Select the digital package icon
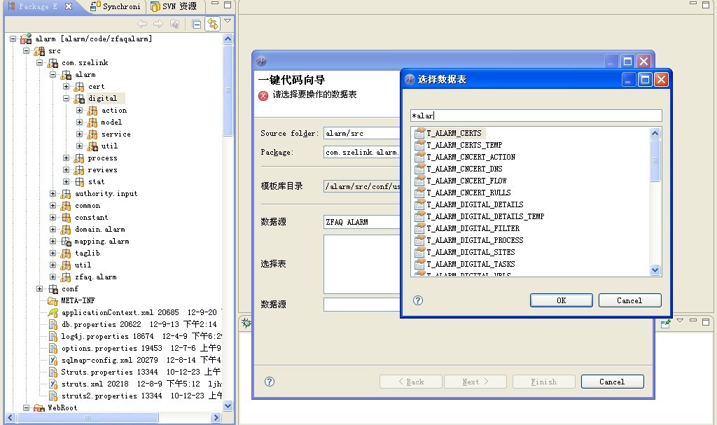Screen dimensions: 717x425 point(79,98)
